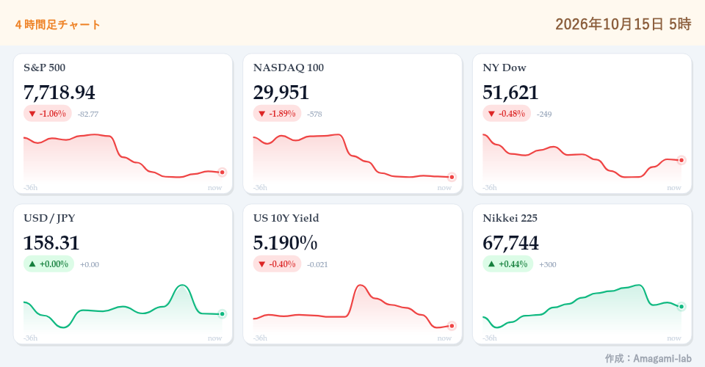Select the NASDAQ value 29,951
The width and height of the screenshot is (705, 367).
[281, 92]
